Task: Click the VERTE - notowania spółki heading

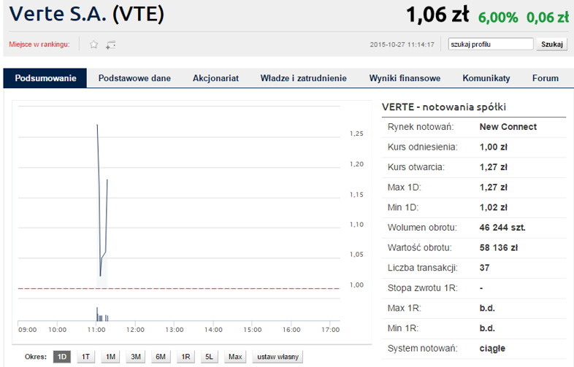Action: pos(444,107)
